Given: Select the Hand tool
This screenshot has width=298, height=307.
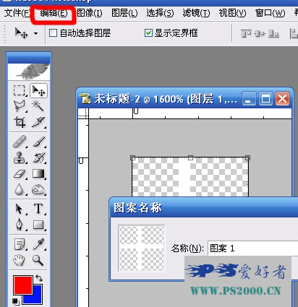Looking at the screenshot, I should coord(19,260).
